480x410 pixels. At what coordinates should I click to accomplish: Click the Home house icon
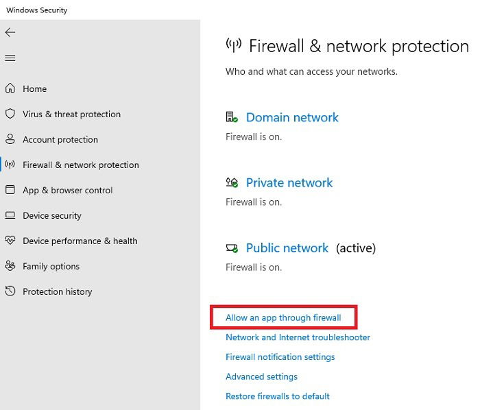pyautogui.click(x=10, y=88)
